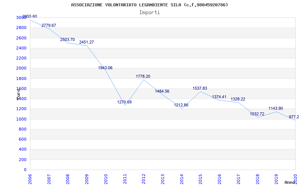Click the 2006 year label on x-axis
Viewport: 299px width, 186px height.
coord(30,179)
